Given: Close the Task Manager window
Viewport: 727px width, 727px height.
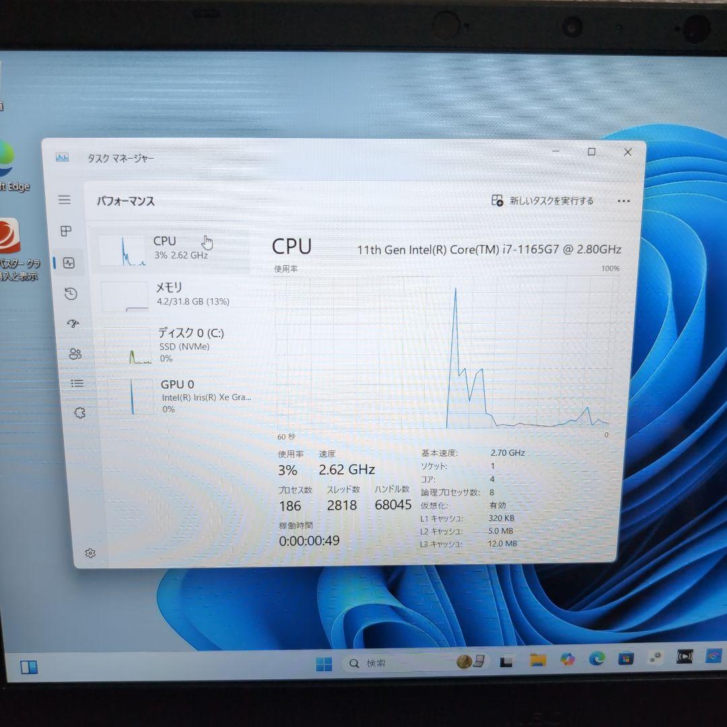Looking at the screenshot, I should pyautogui.click(x=628, y=152).
